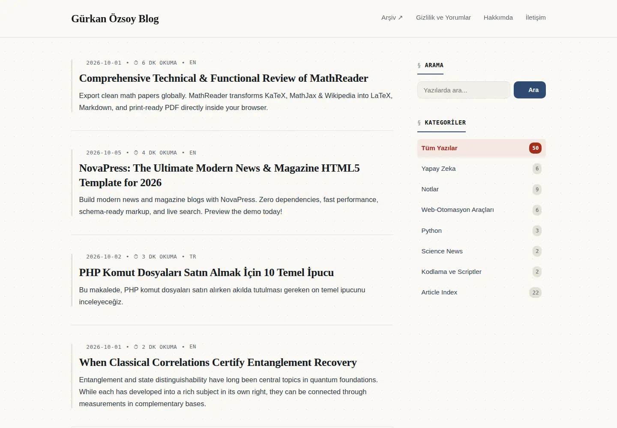
Task: Click clock icon beside 2 DK OKUMA
Action: point(136,347)
